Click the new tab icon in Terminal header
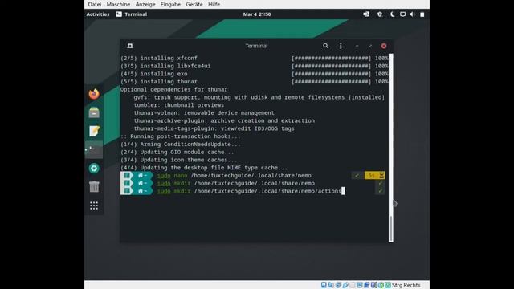514x289 pixels. [130, 46]
